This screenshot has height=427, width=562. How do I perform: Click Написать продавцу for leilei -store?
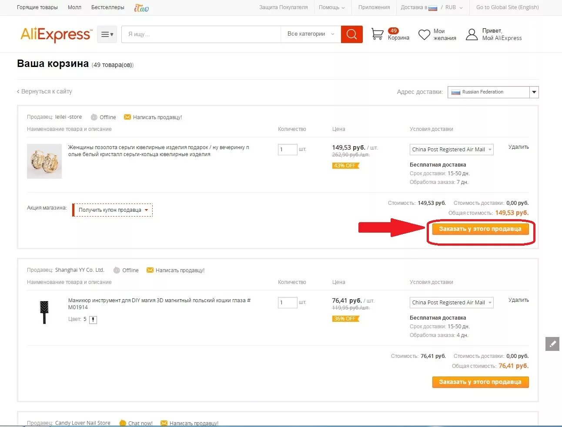click(x=157, y=117)
